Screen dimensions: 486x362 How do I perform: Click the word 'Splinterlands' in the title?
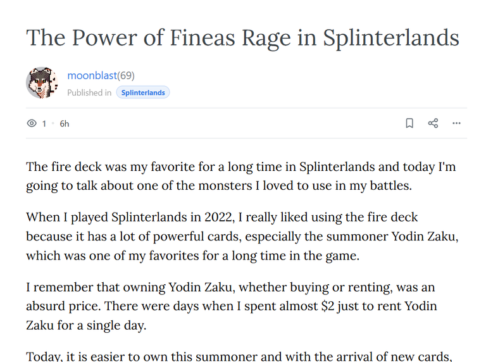[391, 39]
